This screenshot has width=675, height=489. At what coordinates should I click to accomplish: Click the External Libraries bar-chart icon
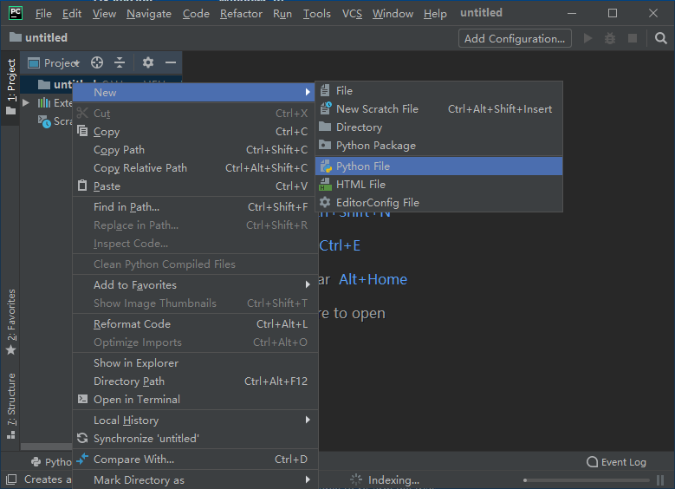tap(44, 102)
